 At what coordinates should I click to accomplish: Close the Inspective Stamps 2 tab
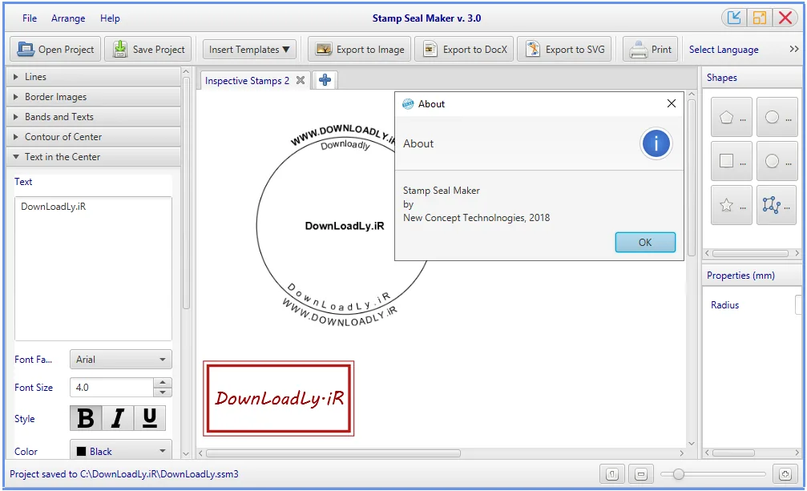(x=301, y=80)
